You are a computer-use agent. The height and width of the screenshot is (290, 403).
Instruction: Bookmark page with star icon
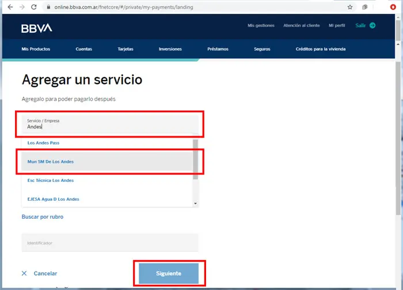(x=350, y=7)
